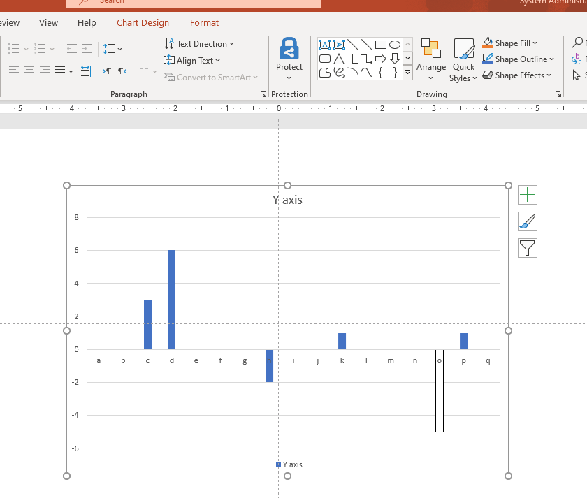Click the Decrease List Level icon
This screenshot has height=498, width=587.
pyautogui.click(x=72, y=49)
